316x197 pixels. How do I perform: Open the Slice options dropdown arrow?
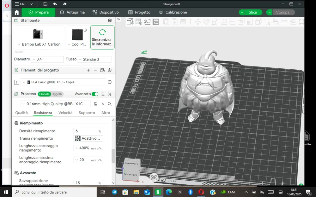coord(242,12)
